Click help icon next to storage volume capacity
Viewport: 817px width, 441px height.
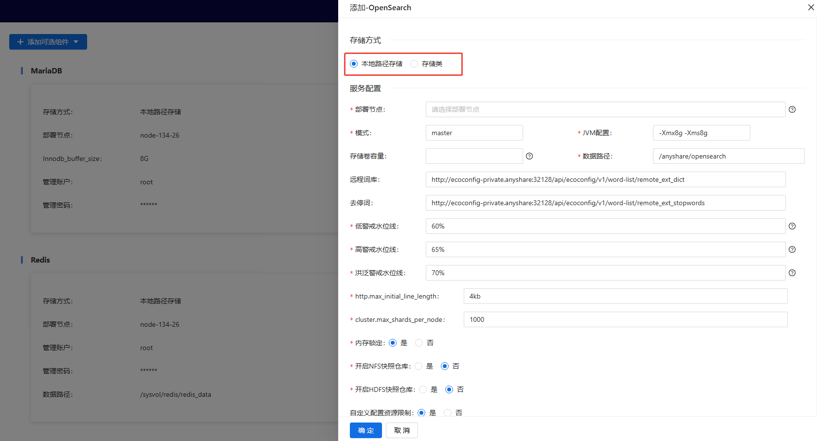tap(529, 156)
